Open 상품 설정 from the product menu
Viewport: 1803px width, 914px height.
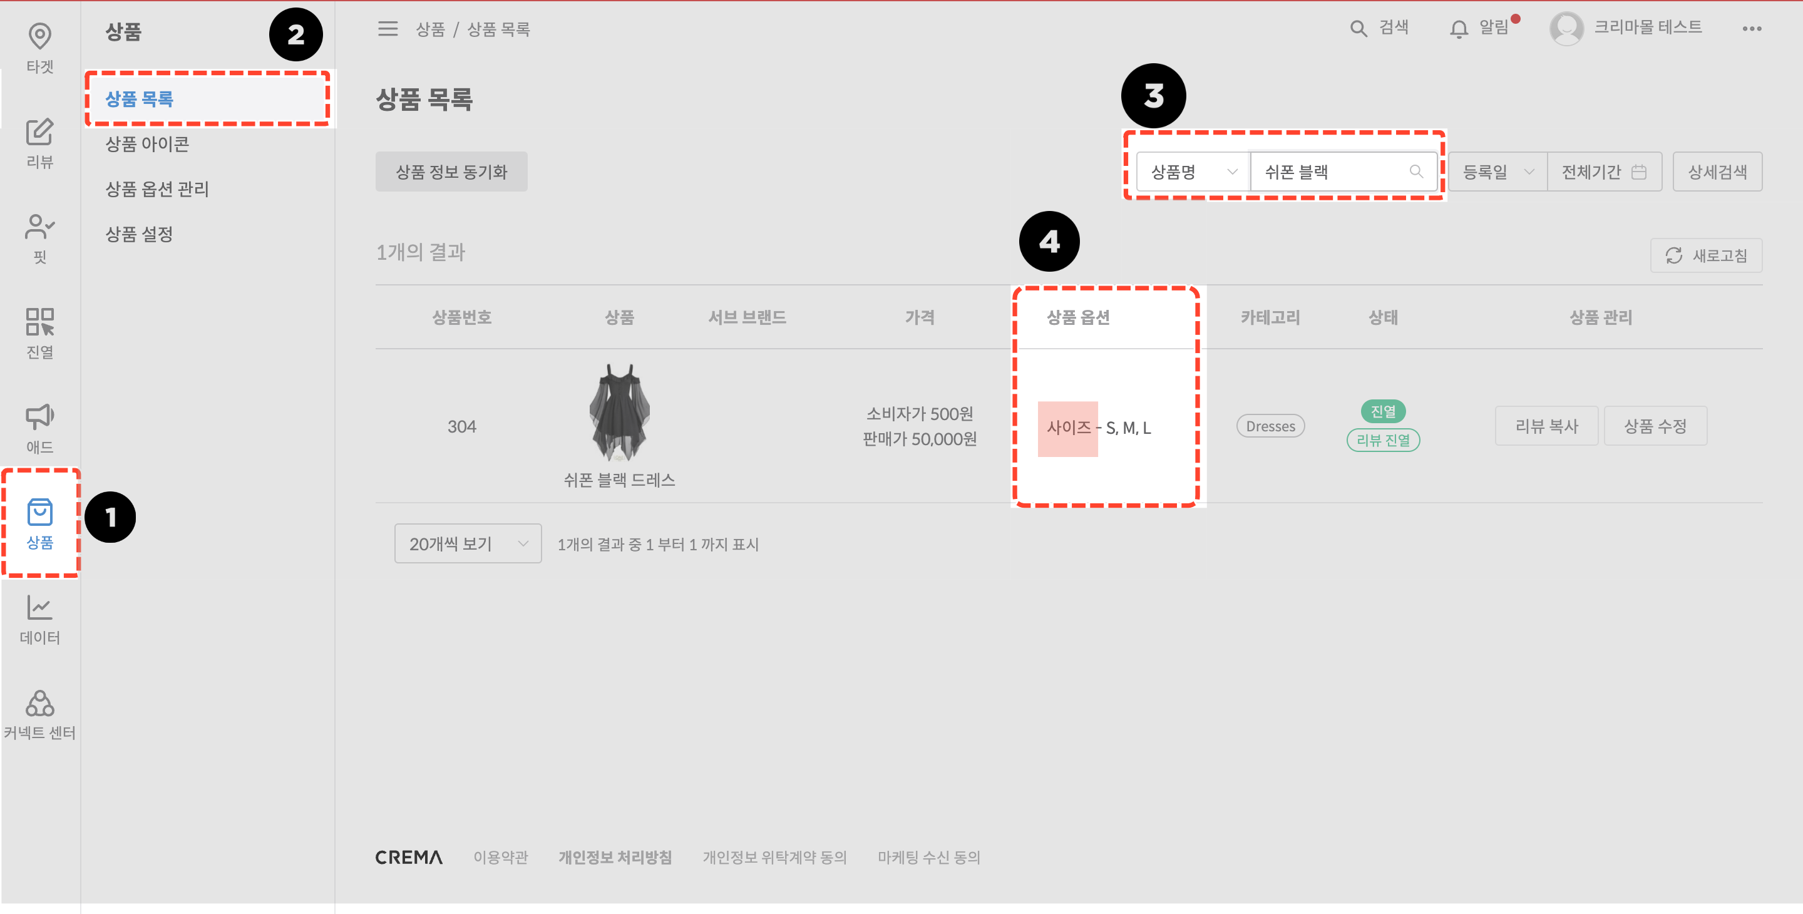(138, 234)
